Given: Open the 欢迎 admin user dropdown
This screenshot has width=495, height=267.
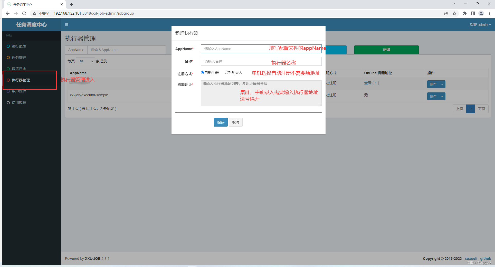Looking at the screenshot, I should pyautogui.click(x=480, y=25).
